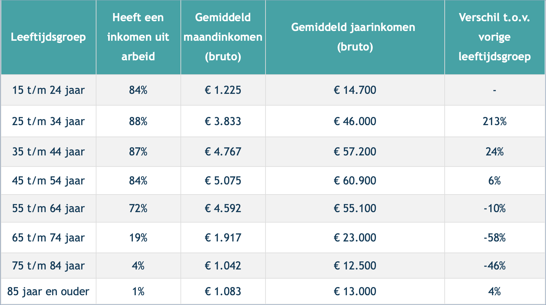This screenshot has width=546, height=305.
Task: Click the -58% difference cell
Action: [495, 238]
